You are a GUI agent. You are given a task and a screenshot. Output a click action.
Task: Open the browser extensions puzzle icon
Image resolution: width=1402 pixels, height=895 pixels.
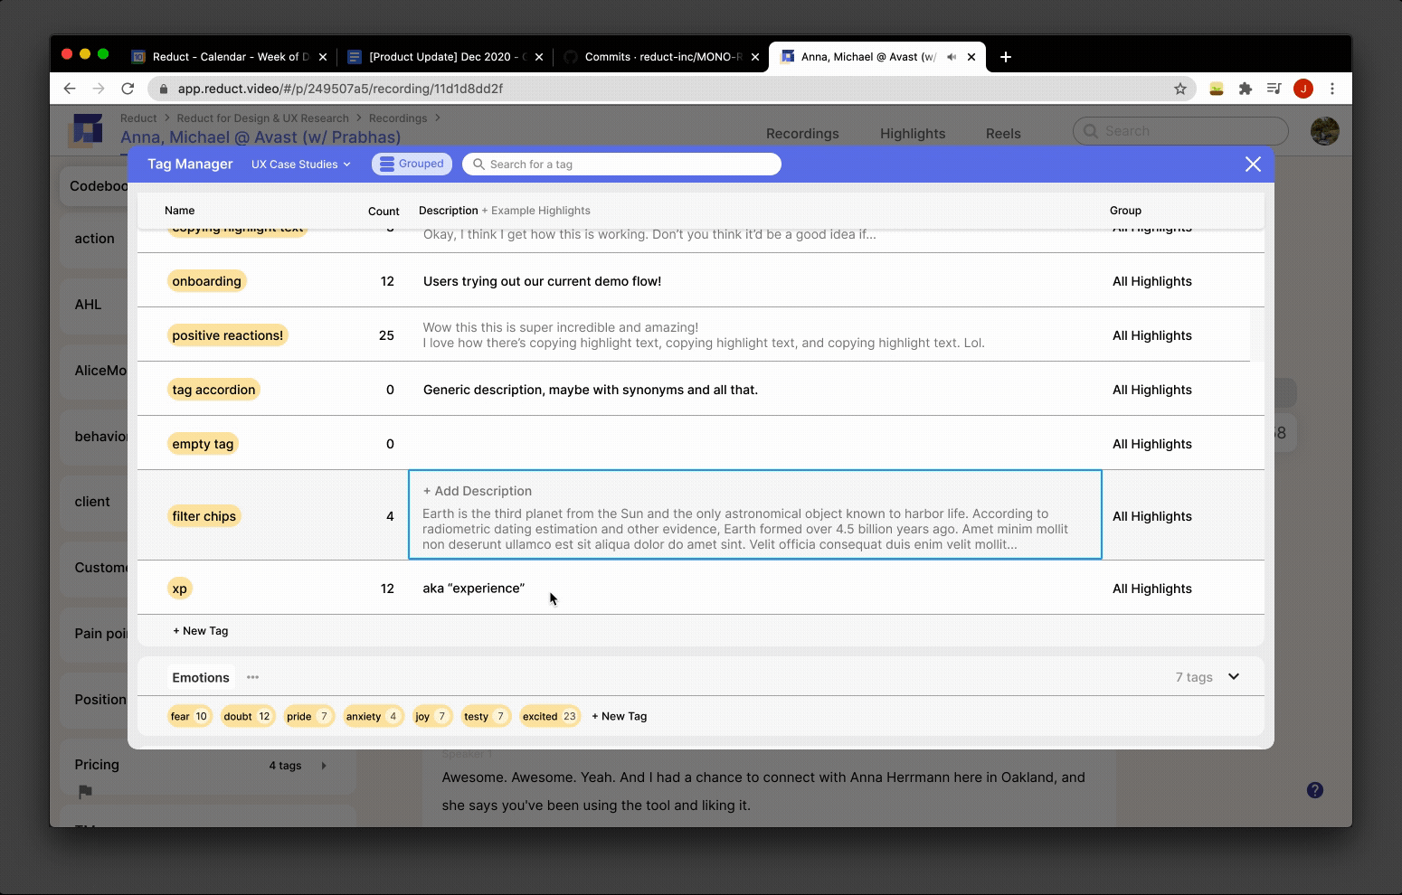click(x=1246, y=89)
